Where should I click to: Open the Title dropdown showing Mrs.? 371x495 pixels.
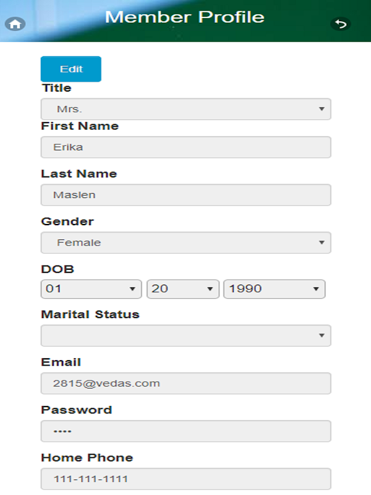click(185, 109)
